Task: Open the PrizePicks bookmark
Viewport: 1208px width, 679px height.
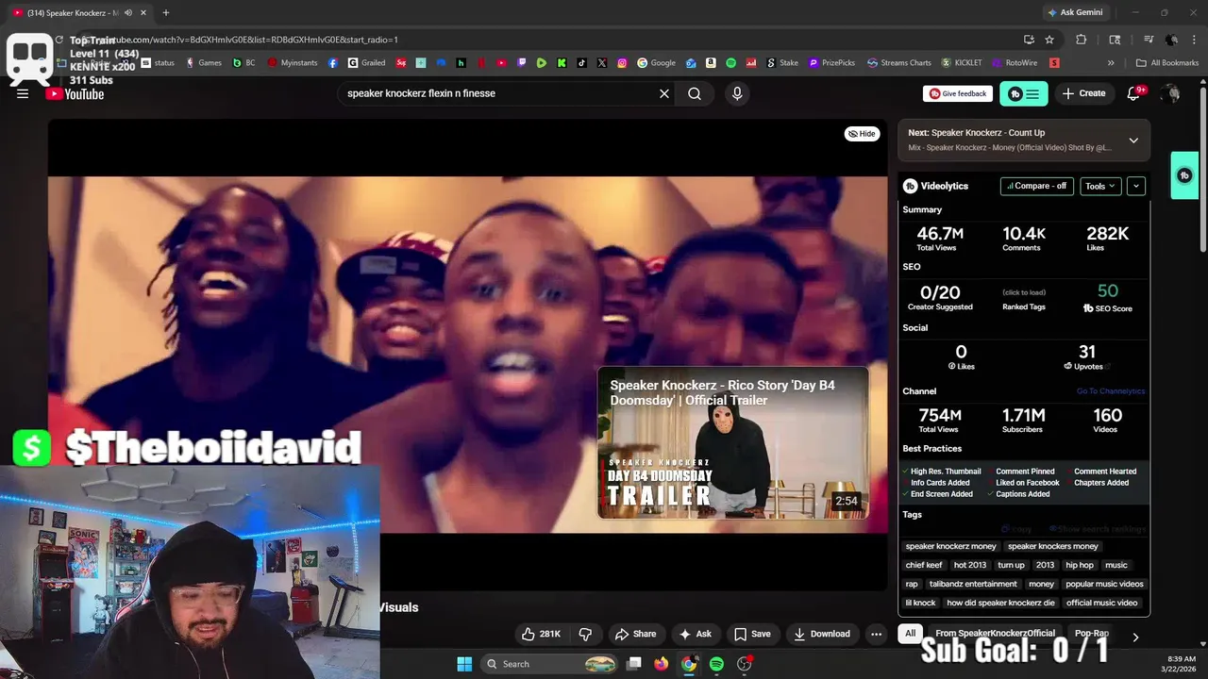Action: click(x=831, y=63)
